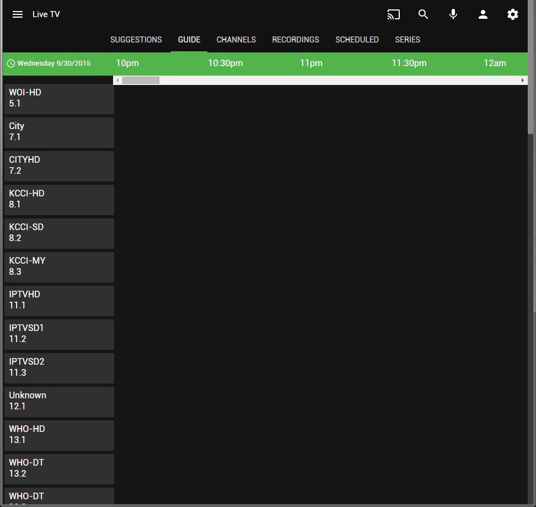Screen dimensions: 536x507
Task: Select the Guide tab
Action: pyautogui.click(x=189, y=40)
